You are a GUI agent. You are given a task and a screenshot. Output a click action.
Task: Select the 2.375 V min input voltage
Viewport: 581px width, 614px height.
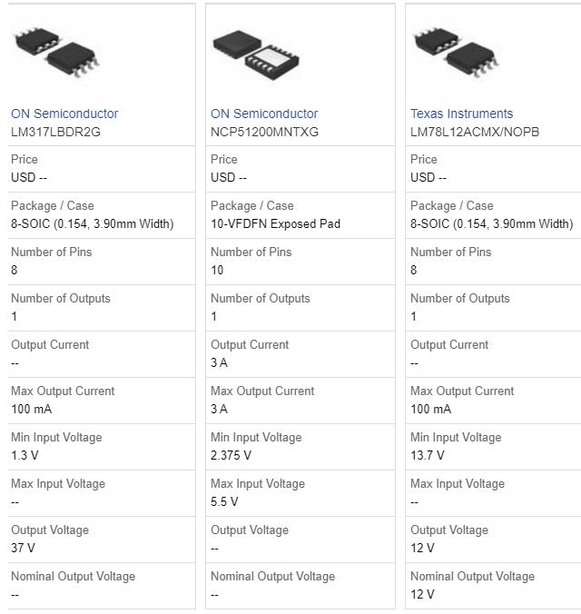point(231,455)
